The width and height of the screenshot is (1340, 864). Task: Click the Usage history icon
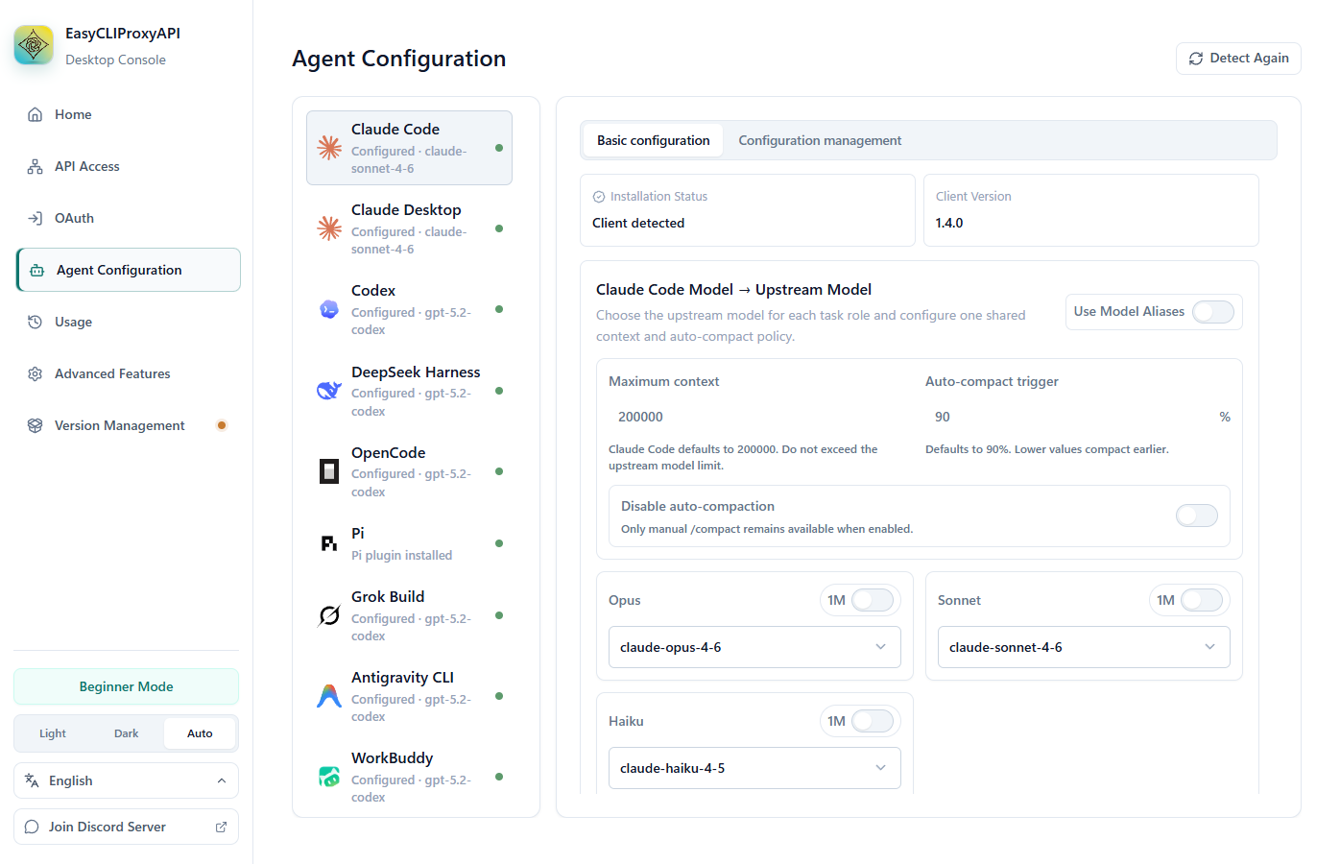tap(36, 322)
